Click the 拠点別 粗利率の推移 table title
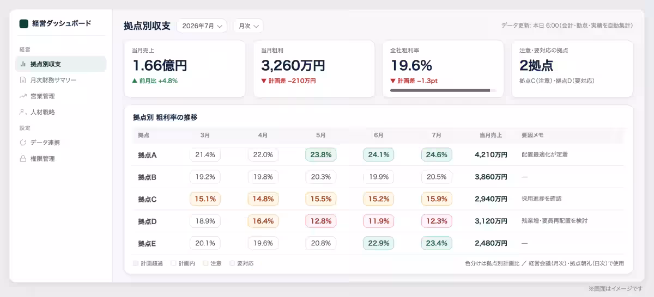 tap(165, 117)
